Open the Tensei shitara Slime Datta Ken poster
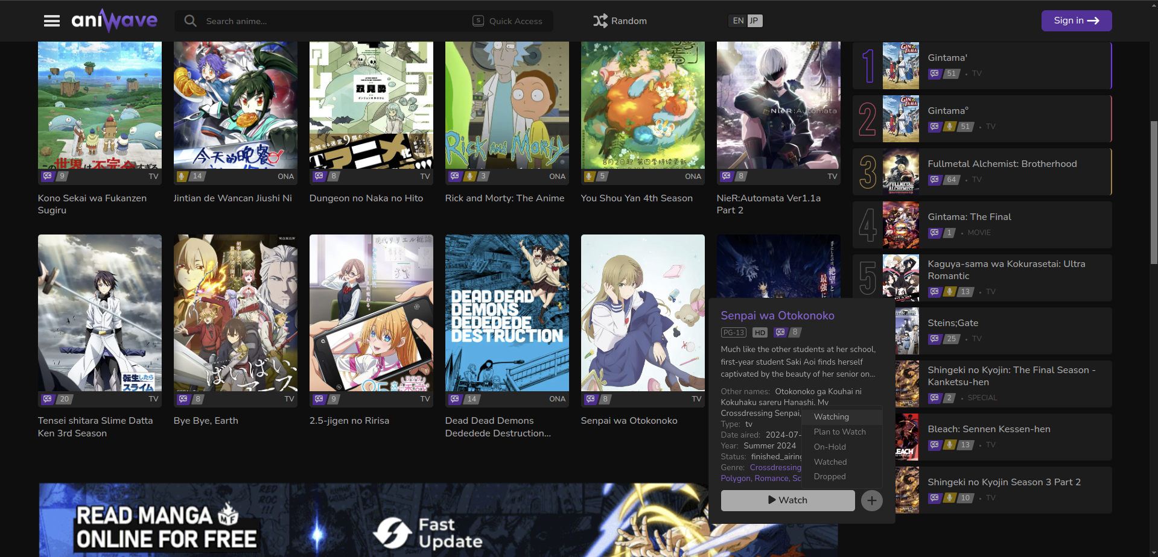 click(x=100, y=313)
